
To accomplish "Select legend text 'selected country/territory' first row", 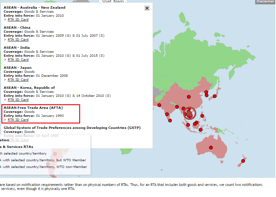I will 25,154.
